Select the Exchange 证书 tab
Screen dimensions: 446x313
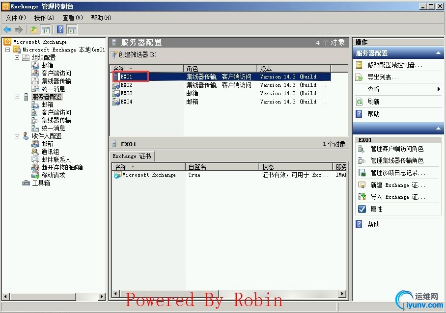pos(132,156)
